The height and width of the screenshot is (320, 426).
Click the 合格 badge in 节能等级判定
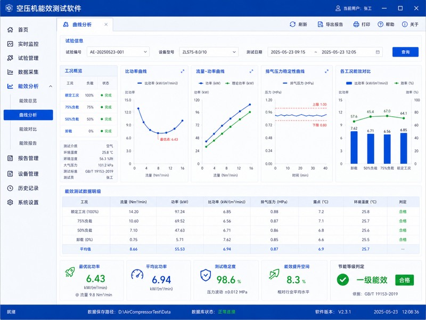pyautogui.click(x=405, y=280)
